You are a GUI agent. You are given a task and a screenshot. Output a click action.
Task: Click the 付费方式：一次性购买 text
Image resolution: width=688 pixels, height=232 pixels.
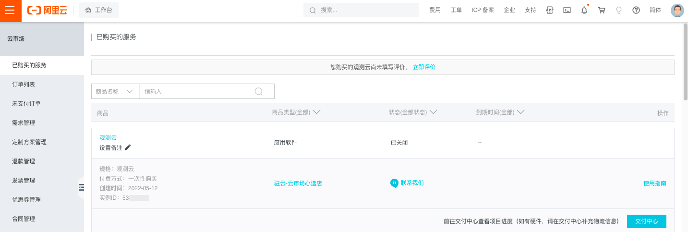pyautogui.click(x=128, y=179)
